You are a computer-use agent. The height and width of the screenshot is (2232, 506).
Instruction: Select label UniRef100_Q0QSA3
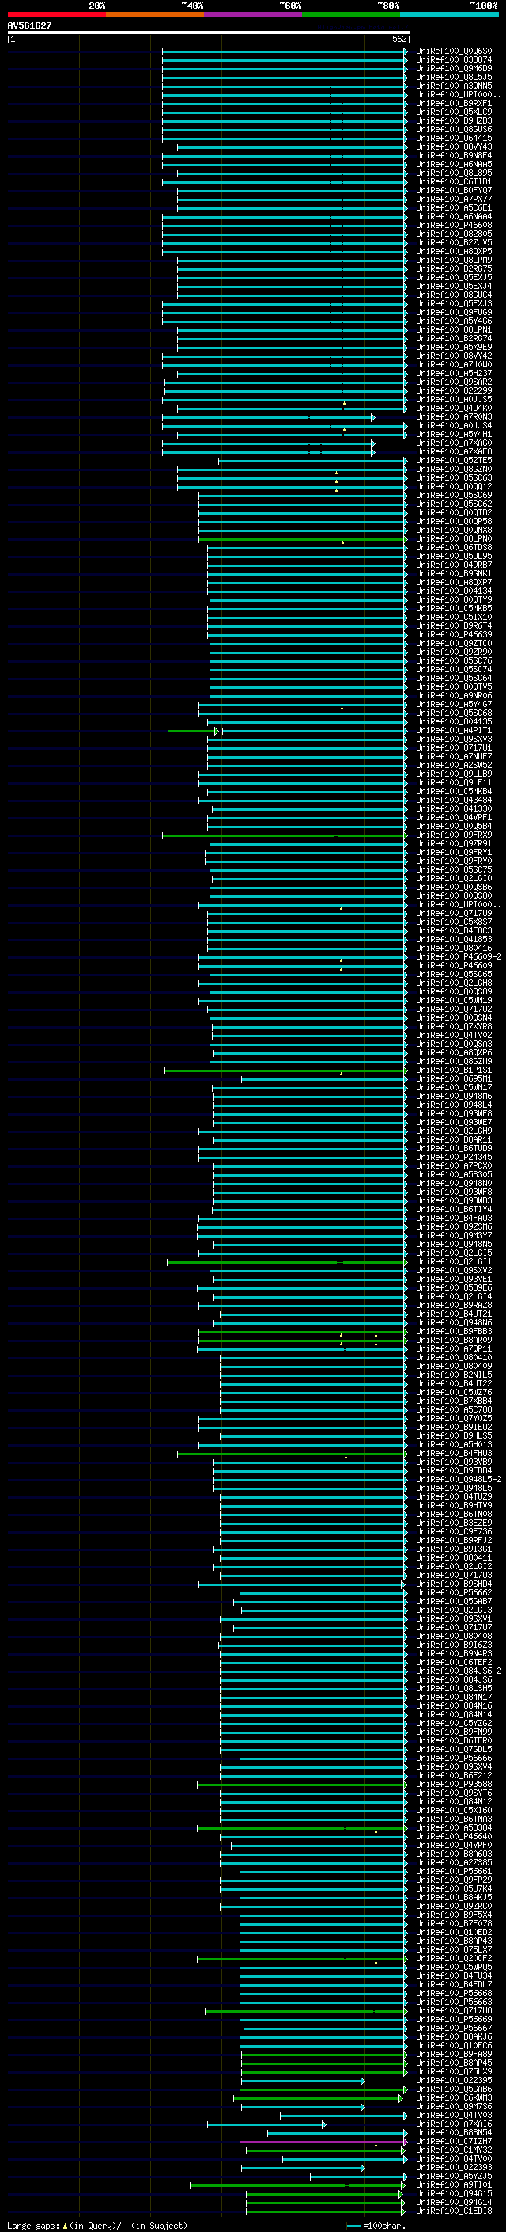(453, 1044)
